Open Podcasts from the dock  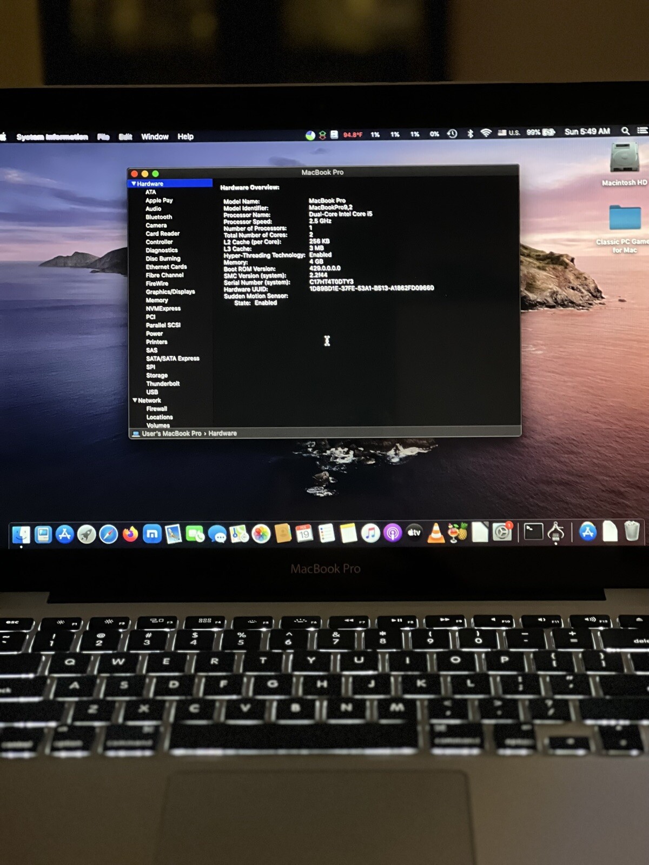[392, 533]
